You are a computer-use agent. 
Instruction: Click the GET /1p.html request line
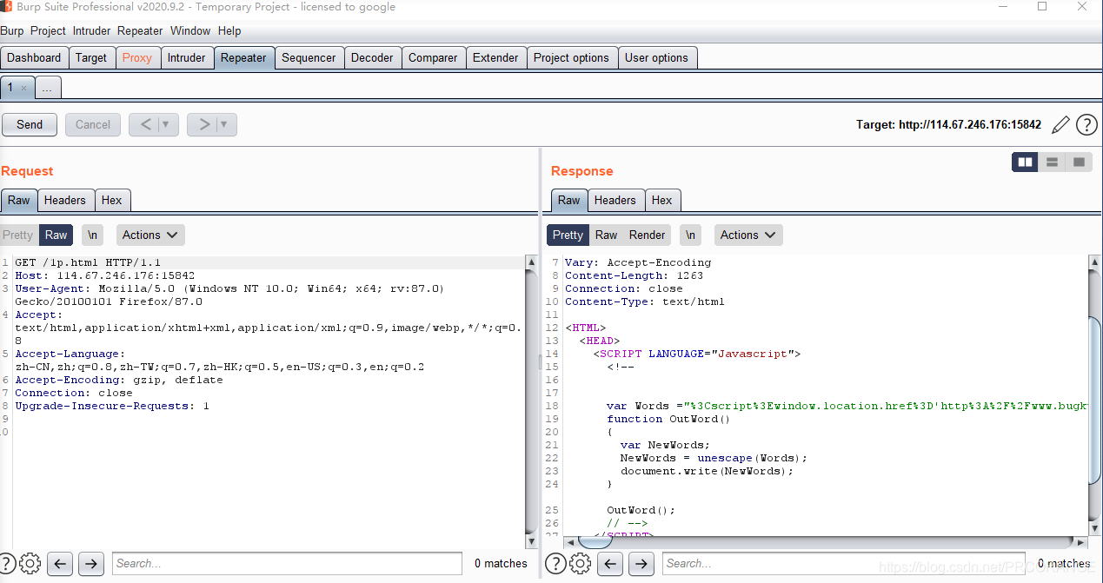88,262
